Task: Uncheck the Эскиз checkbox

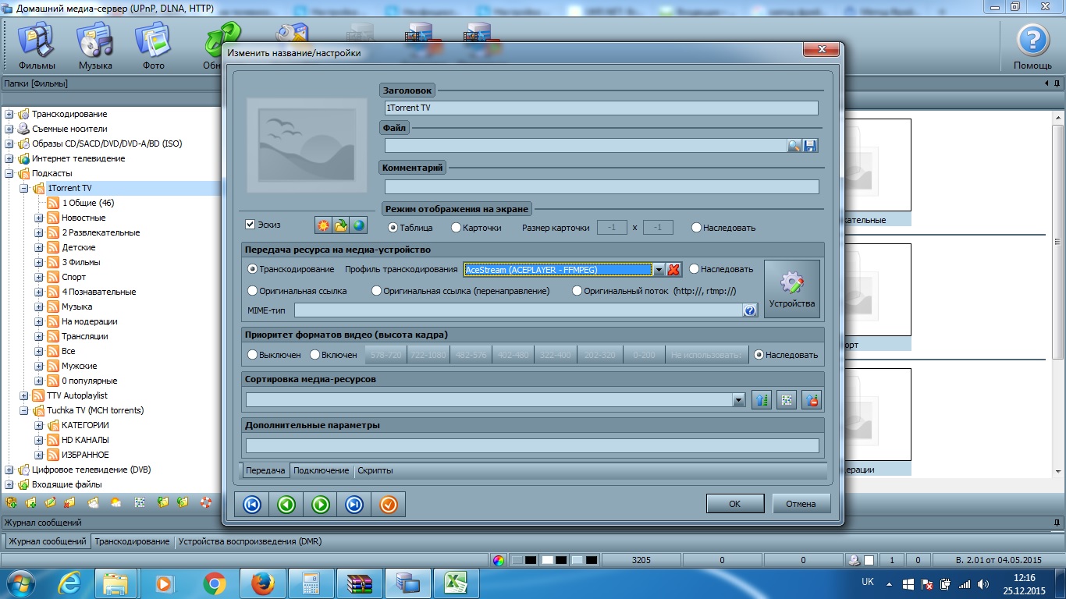Action: [x=251, y=225]
